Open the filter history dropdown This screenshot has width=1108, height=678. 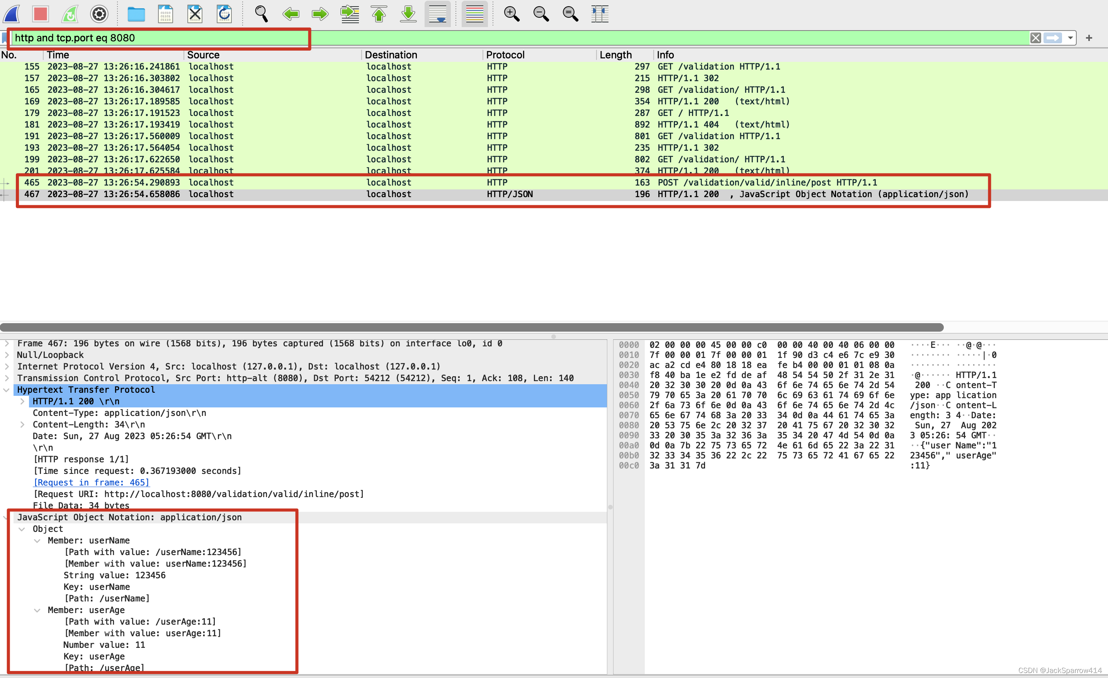(x=1070, y=38)
